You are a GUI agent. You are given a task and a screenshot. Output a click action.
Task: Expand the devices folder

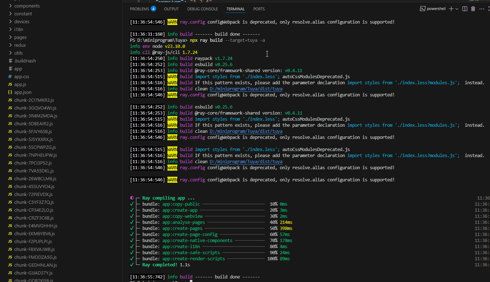pyautogui.click(x=10, y=21)
